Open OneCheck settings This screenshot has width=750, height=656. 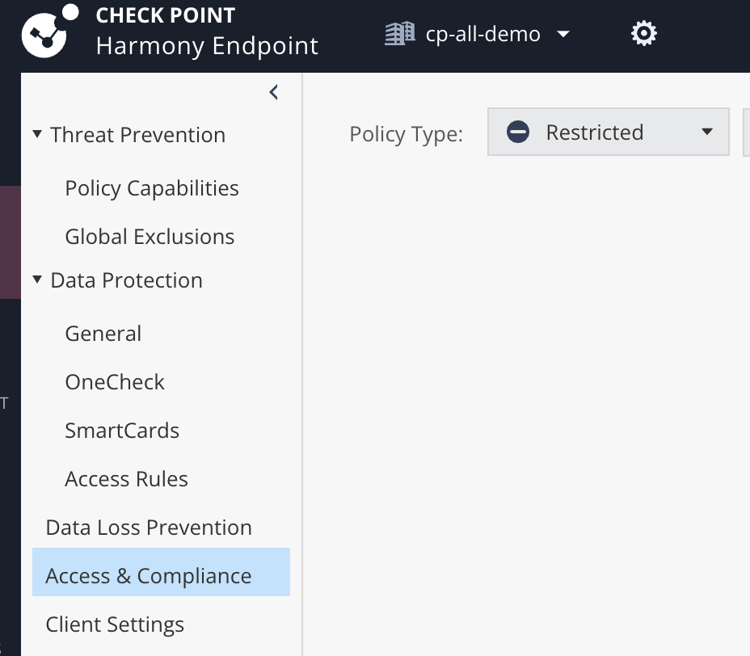(x=114, y=381)
